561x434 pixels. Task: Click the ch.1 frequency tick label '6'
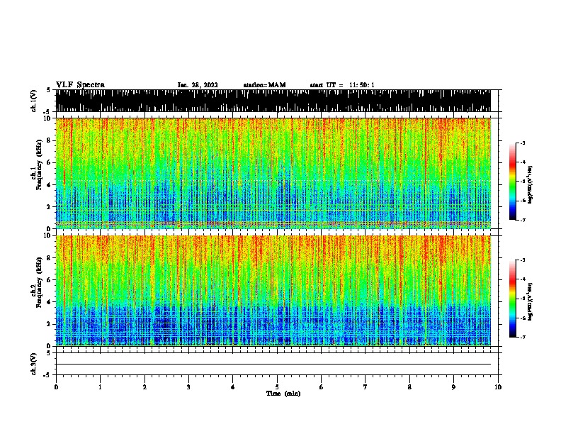[x=49, y=162]
